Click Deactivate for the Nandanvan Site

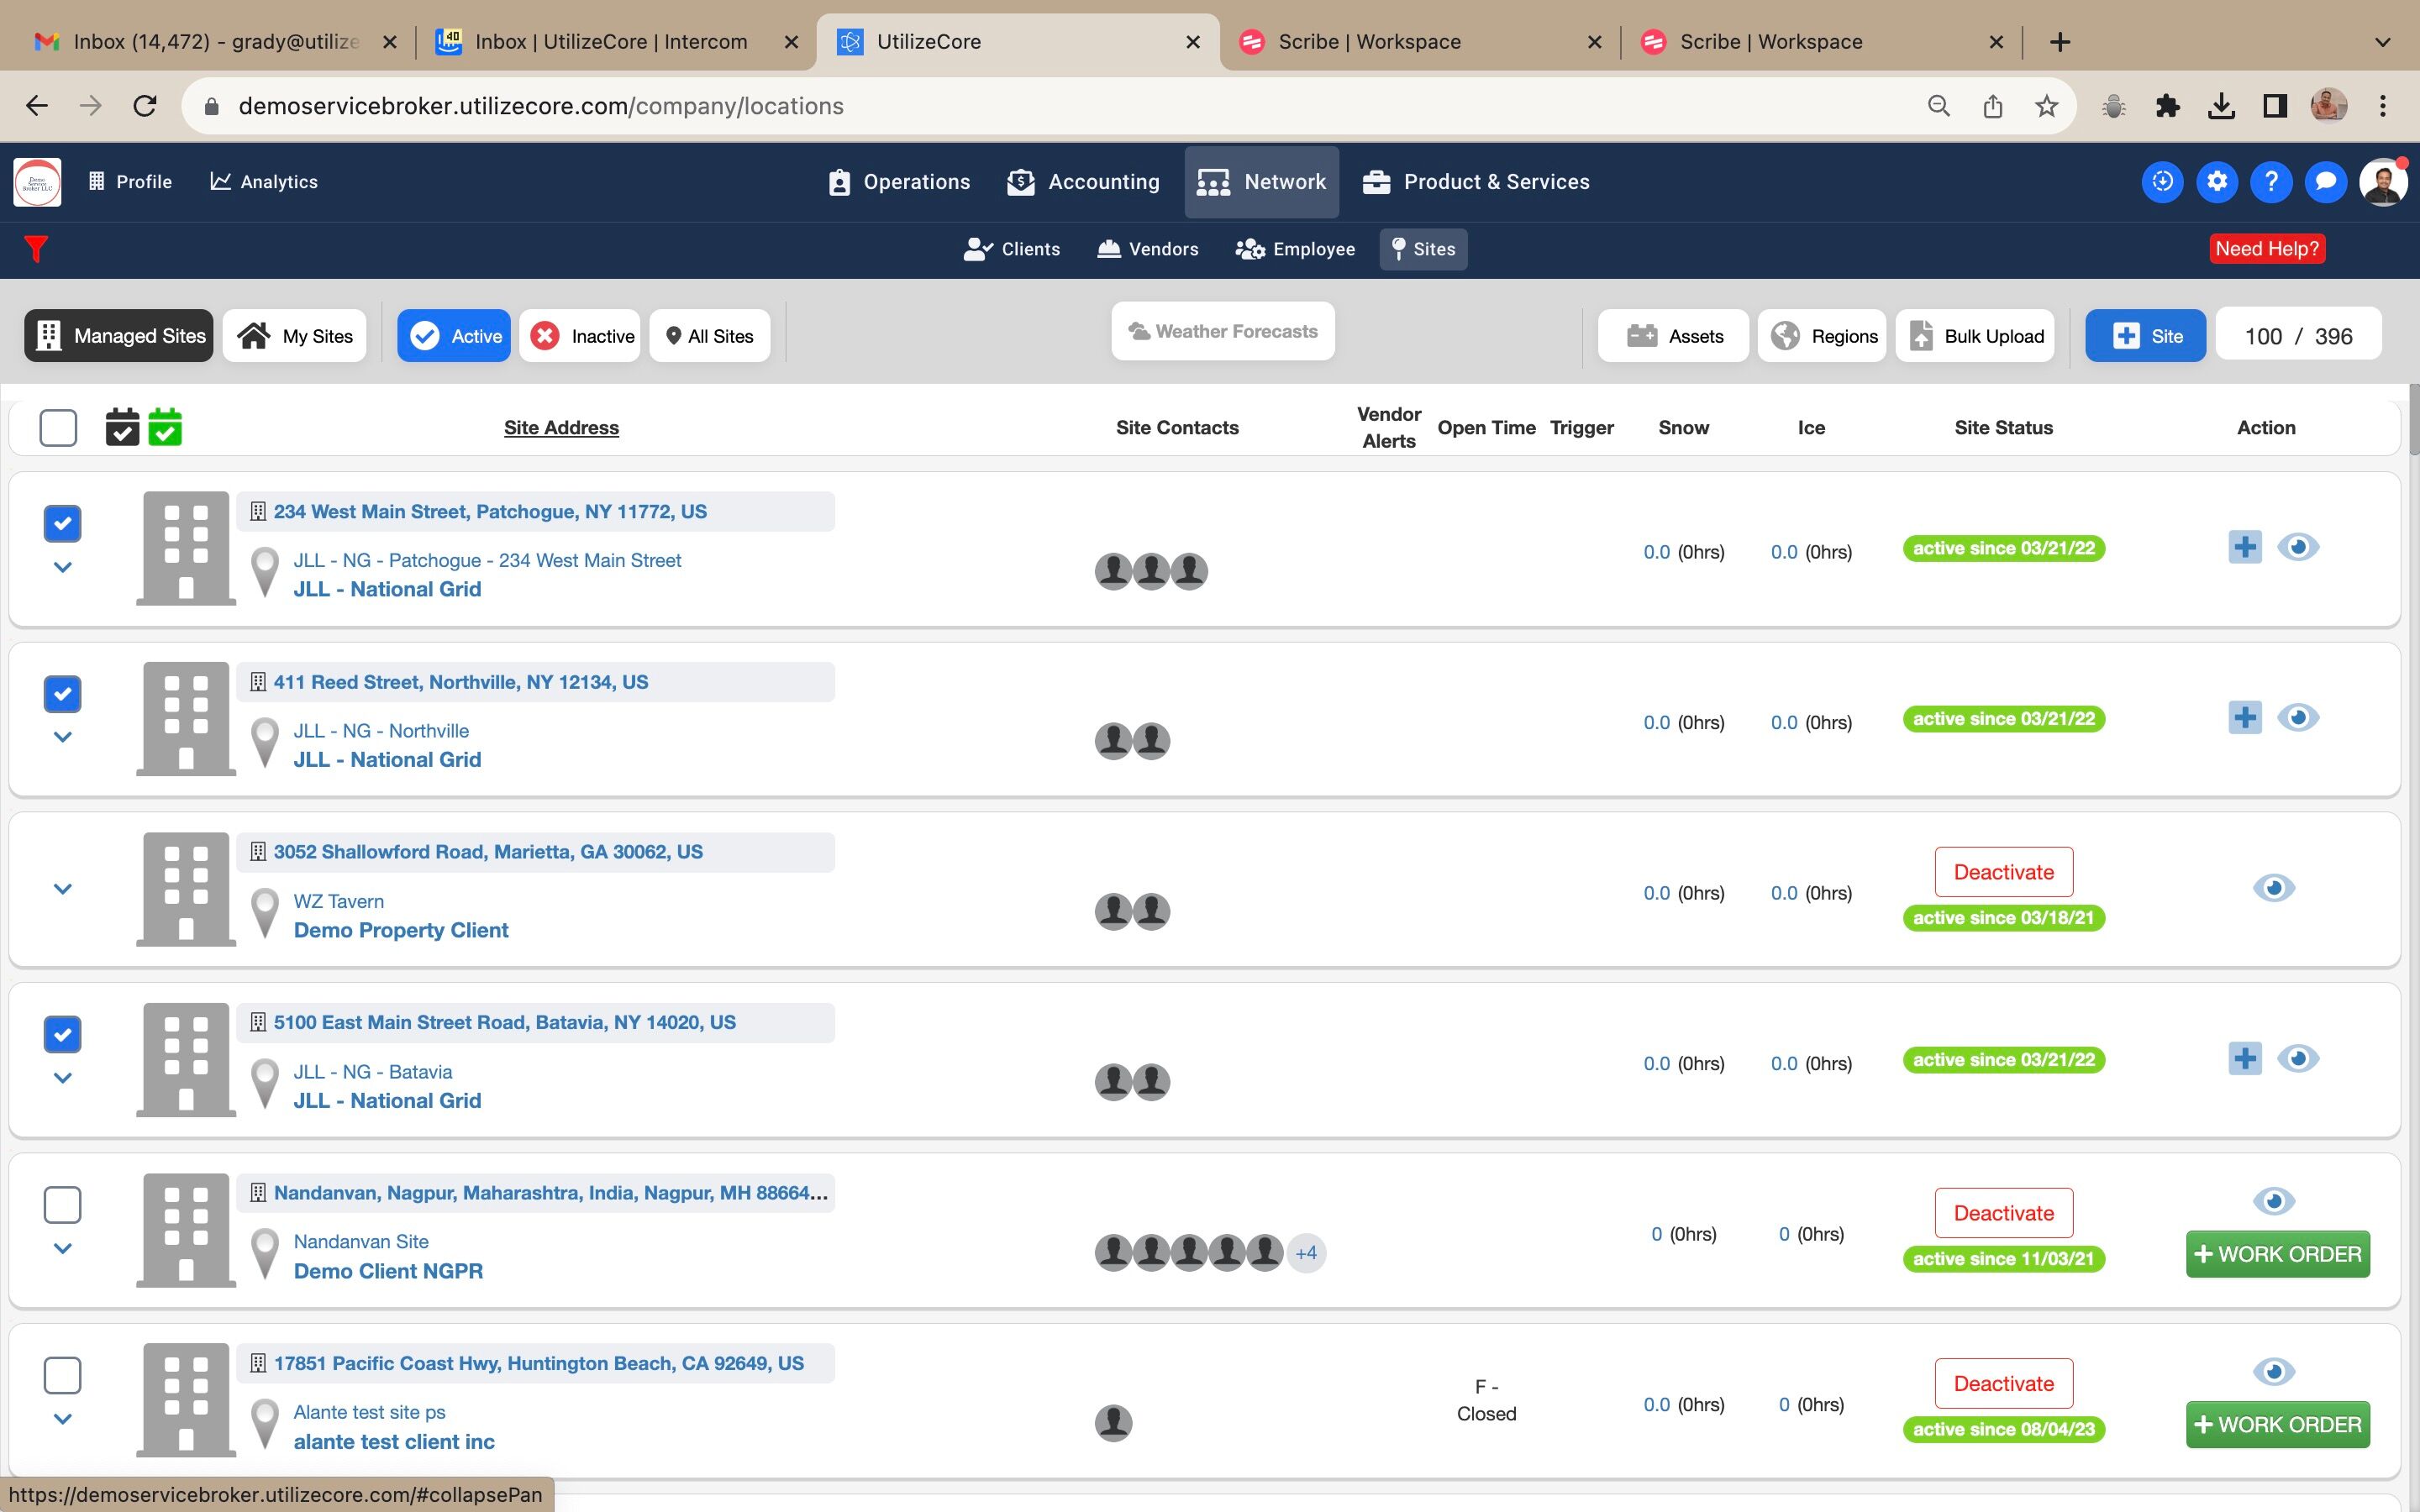(x=2003, y=1213)
